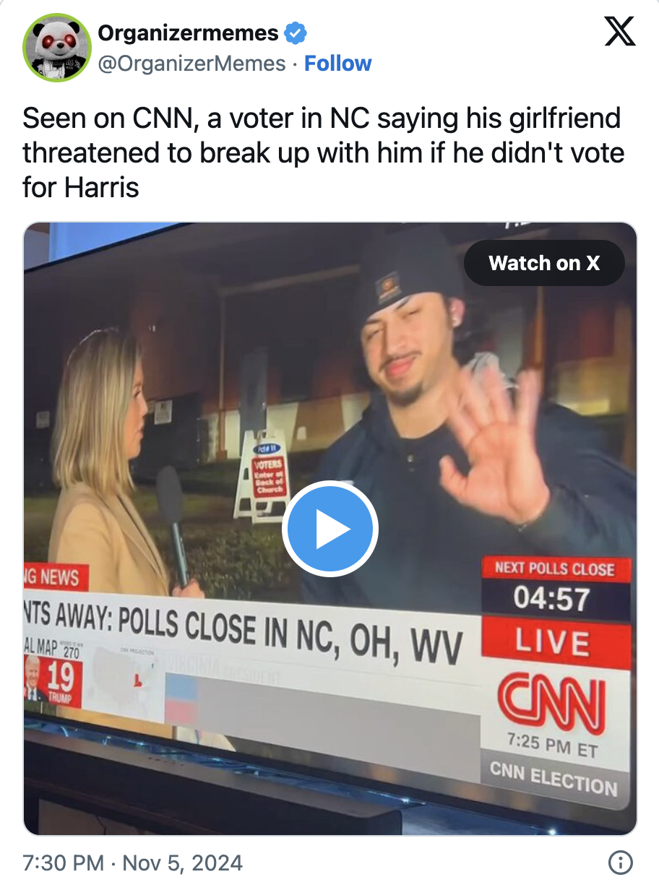The image size is (659, 890).
Task: Click the Watch on X button
Action: (x=544, y=263)
